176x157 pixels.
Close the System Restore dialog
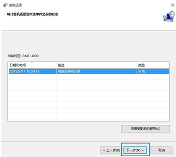point(172,5)
